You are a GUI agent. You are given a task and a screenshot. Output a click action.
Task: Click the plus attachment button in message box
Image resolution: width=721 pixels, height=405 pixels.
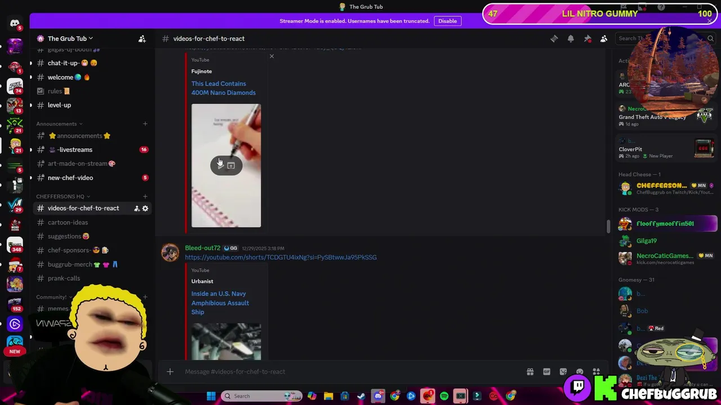coord(170,371)
